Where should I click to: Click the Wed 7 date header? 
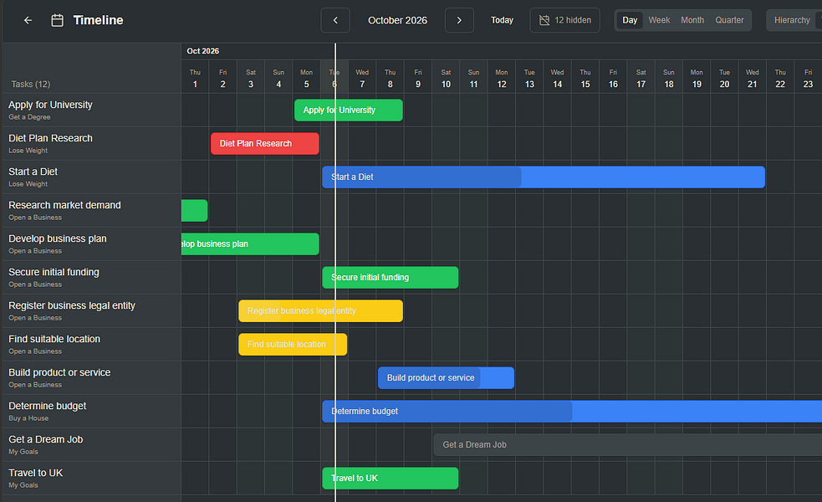click(x=362, y=79)
